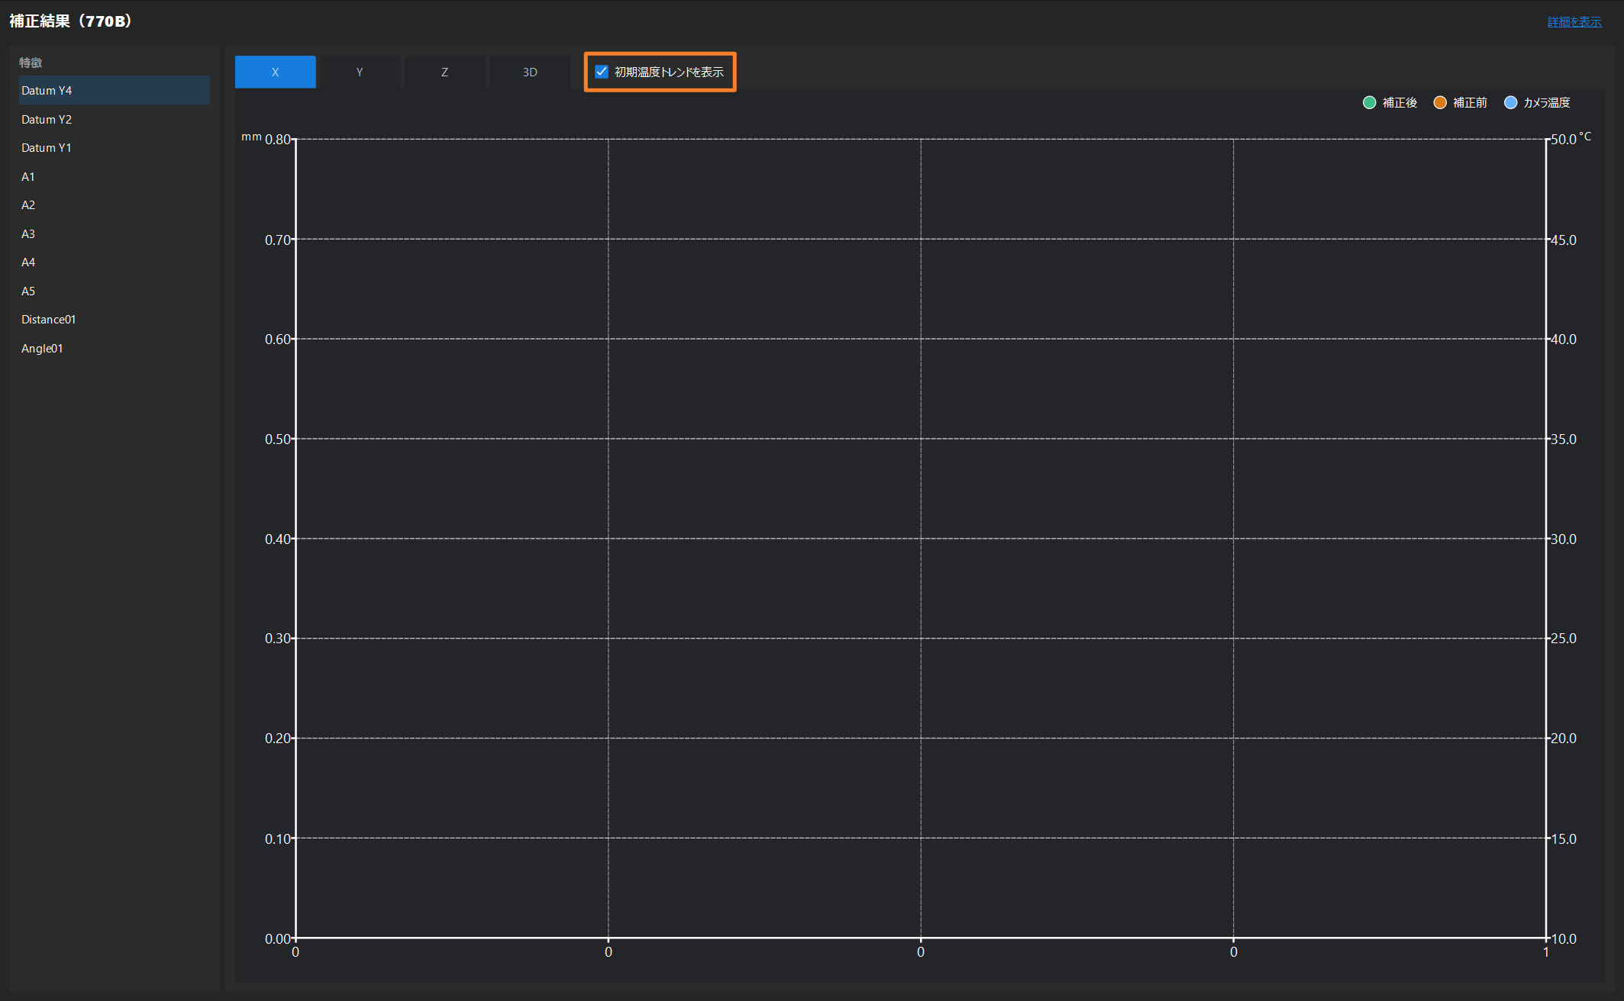Screen dimensions: 1624x1001
Task: Select feature A1
Action: tap(115, 176)
